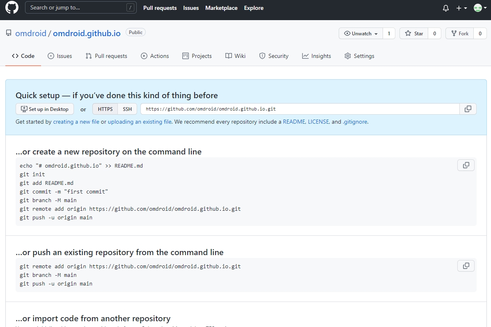Click the repository URL text field

click(x=300, y=109)
